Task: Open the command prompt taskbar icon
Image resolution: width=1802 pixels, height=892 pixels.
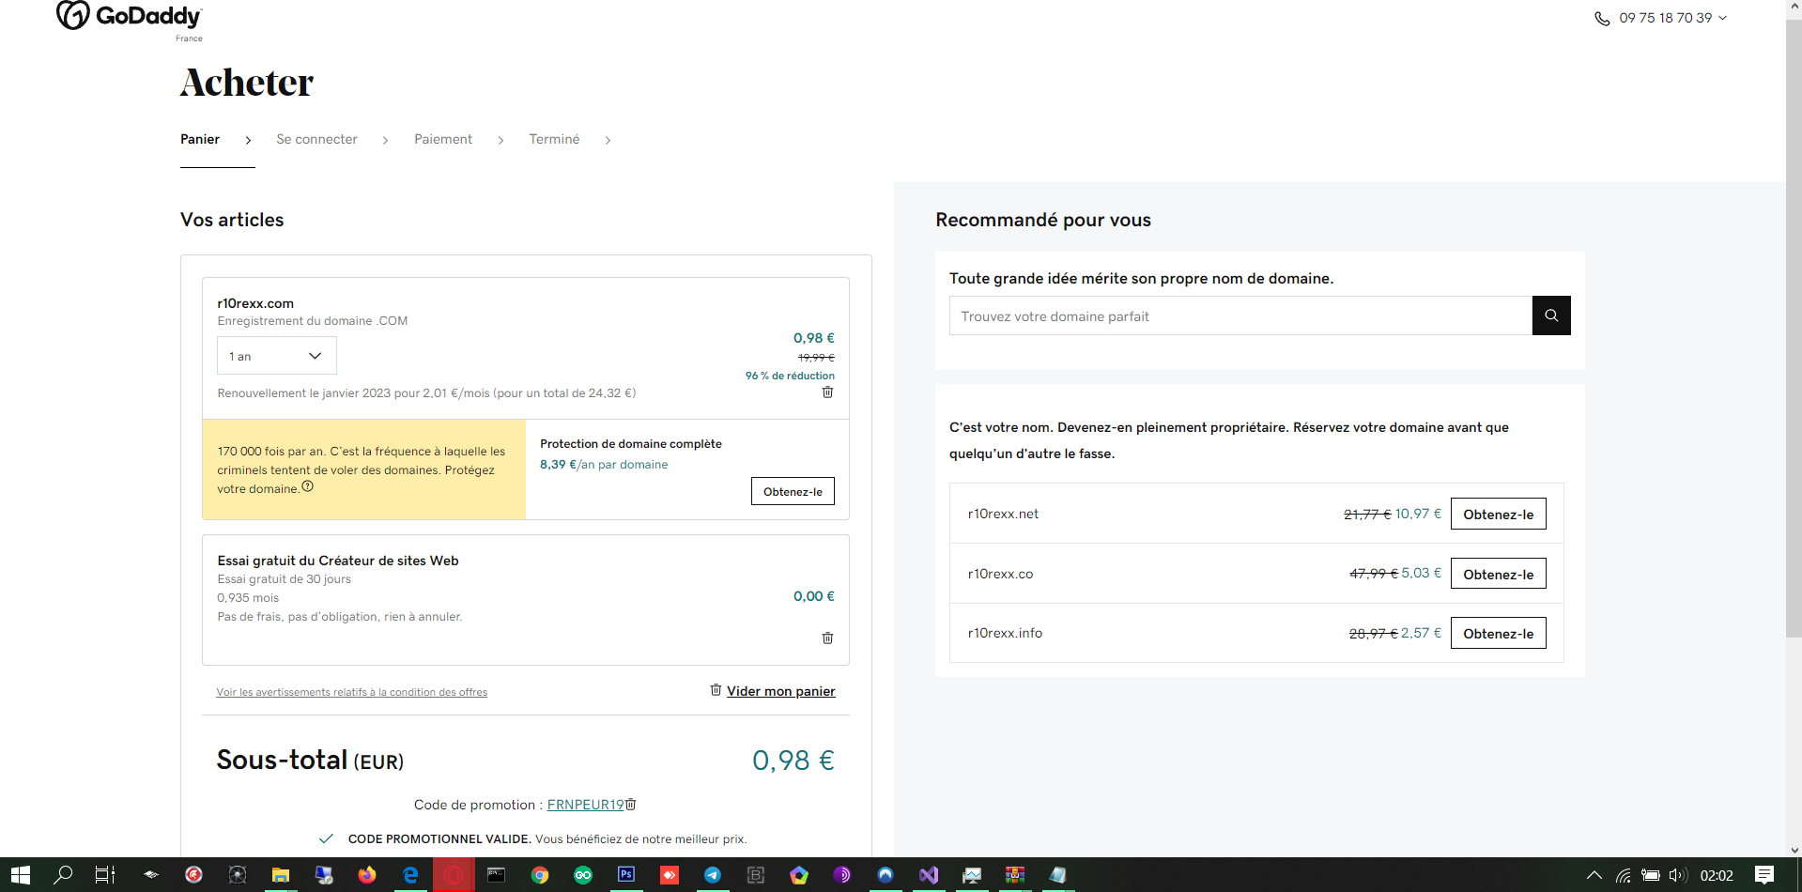Action: click(x=497, y=875)
